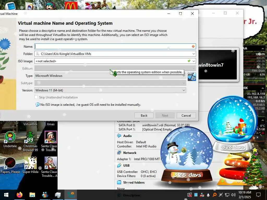Click the disabled Edition combo box
Viewport: 267px width, 200px height.
click(x=115, y=68)
